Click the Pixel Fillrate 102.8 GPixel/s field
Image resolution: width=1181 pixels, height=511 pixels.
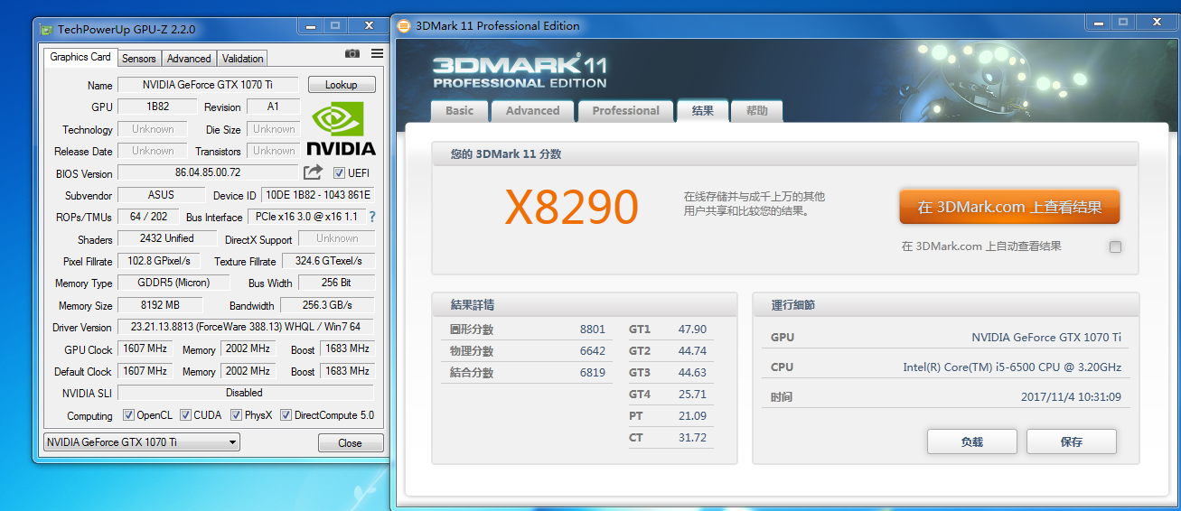click(x=159, y=261)
